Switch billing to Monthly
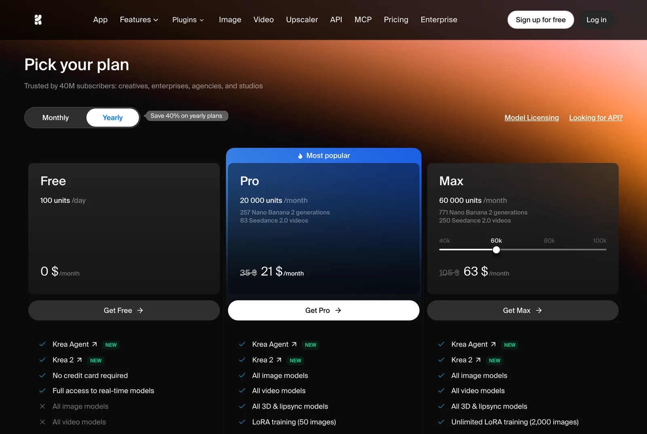647x434 pixels. tap(56, 117)
